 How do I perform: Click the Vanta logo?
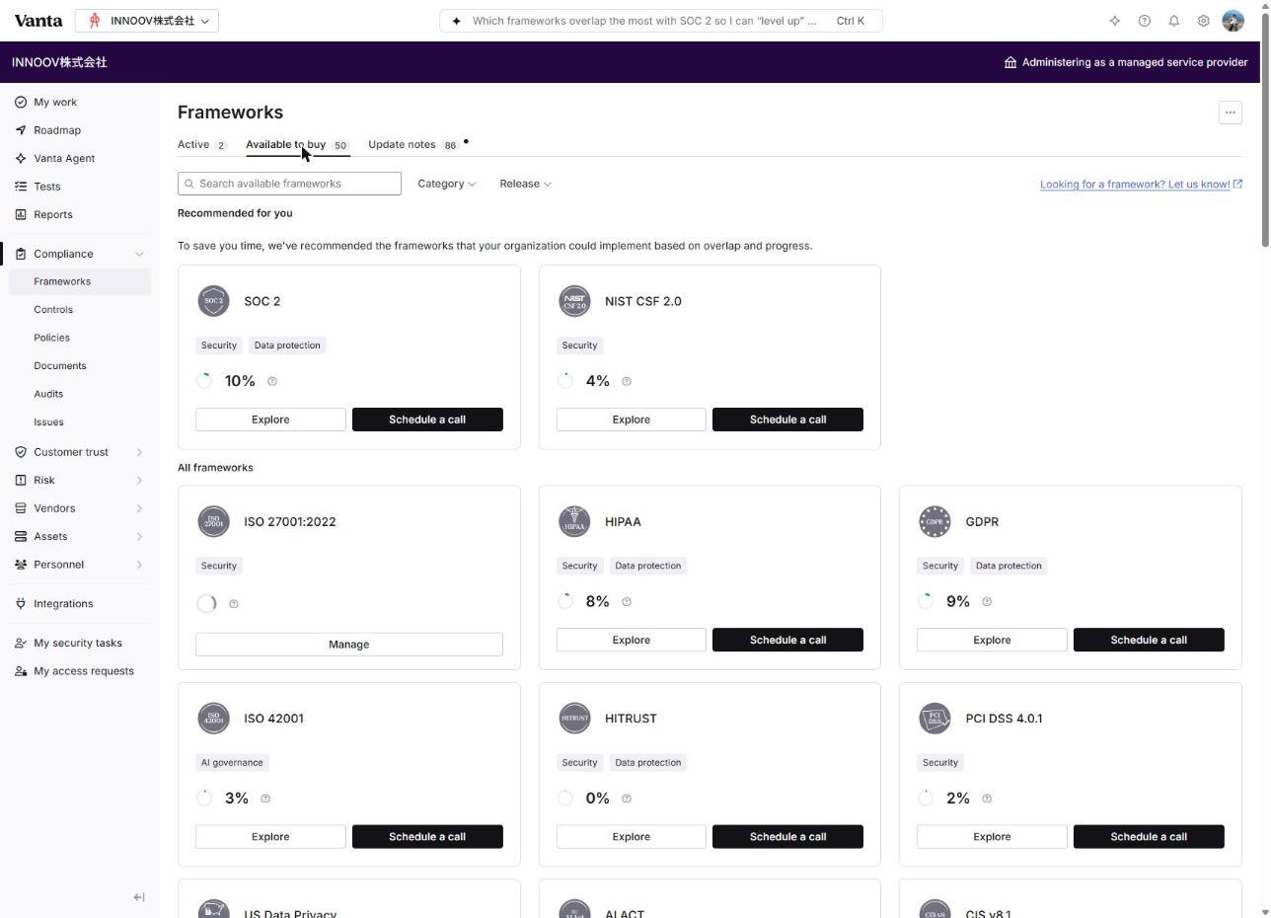point(38,20)
